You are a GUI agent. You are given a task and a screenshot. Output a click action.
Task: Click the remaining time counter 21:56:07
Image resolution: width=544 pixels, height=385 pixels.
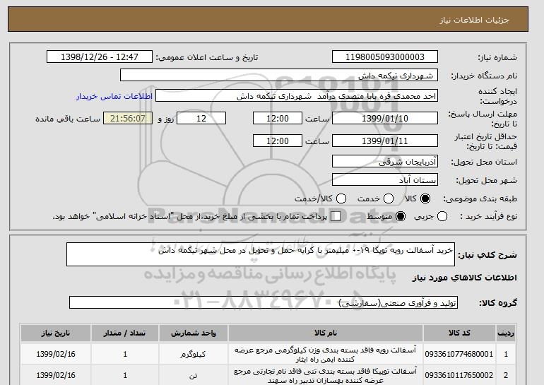(128, 118)
